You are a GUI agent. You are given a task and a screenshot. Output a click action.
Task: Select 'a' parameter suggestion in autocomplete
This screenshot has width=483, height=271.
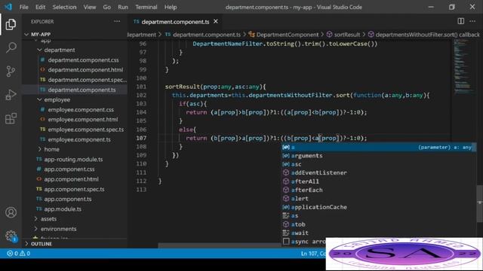click(x=379, y=148)
